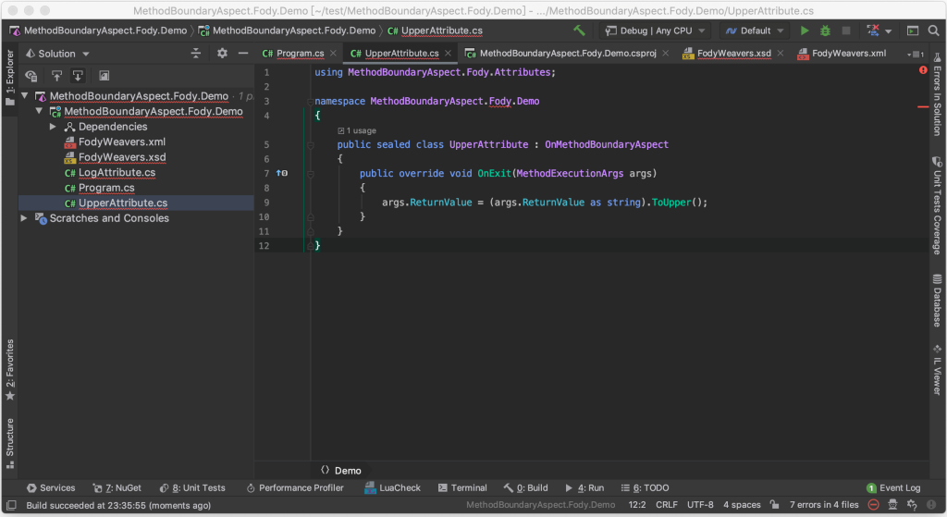This screenshot has width=947, height=517.
Task: Toggle the 1: Explorer tool window
Action: point(9,78)
